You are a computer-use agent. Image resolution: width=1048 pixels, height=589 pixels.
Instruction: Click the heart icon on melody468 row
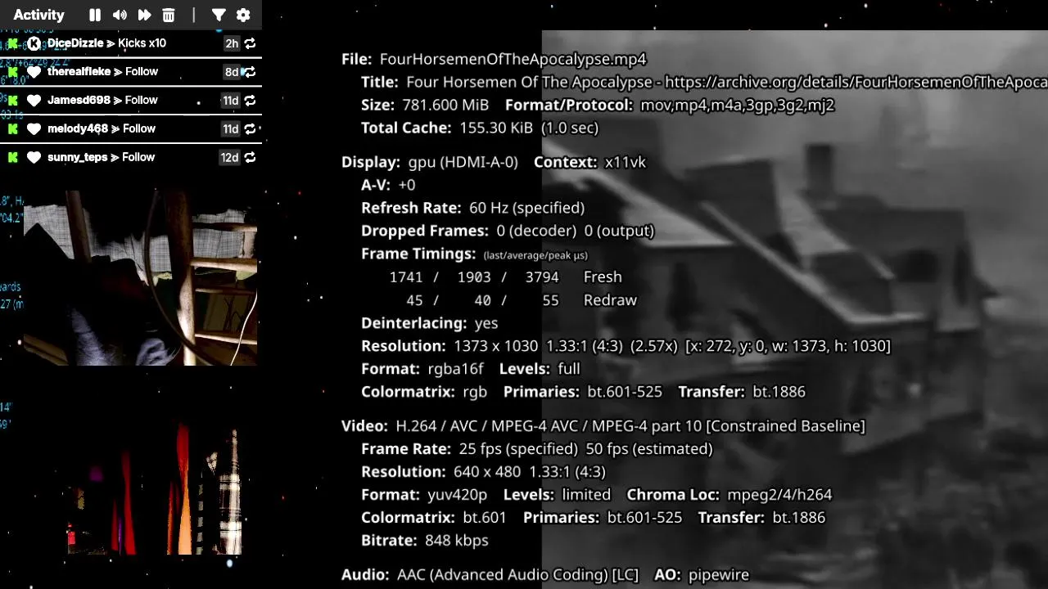click(x=34, y=129)
